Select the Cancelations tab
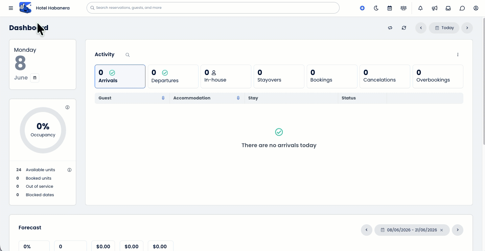The image size is (485, 251). (x=385, y=76)
